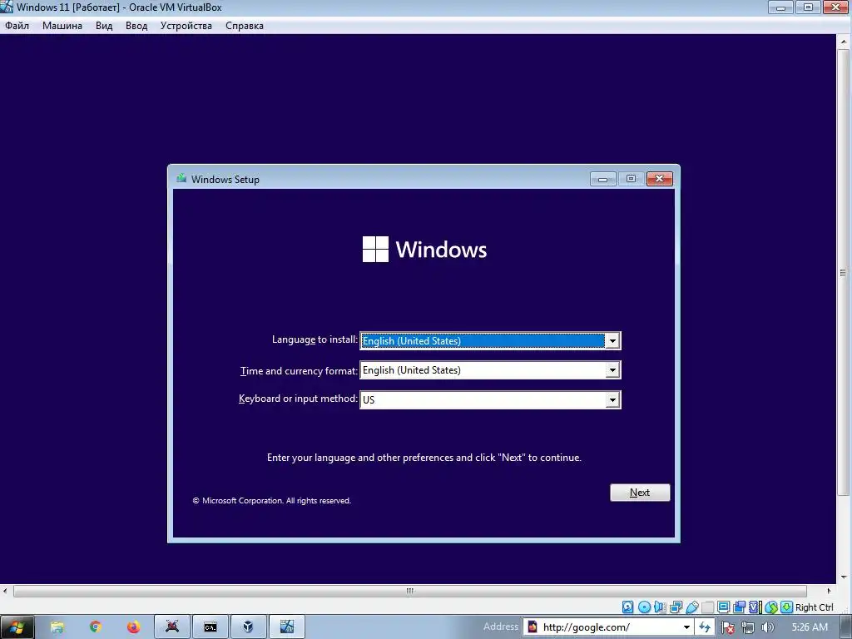The height and width of the screenshot is (639, 852).
Task: Click the mouse integration status icon
Action: [x=771, y=607]
